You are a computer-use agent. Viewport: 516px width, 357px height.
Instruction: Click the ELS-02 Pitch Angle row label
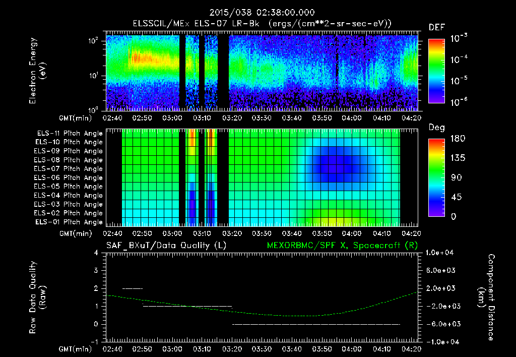(69, 213)
